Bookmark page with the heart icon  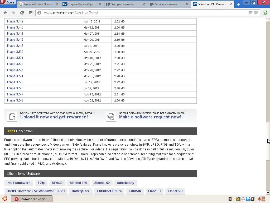(256, 13)
